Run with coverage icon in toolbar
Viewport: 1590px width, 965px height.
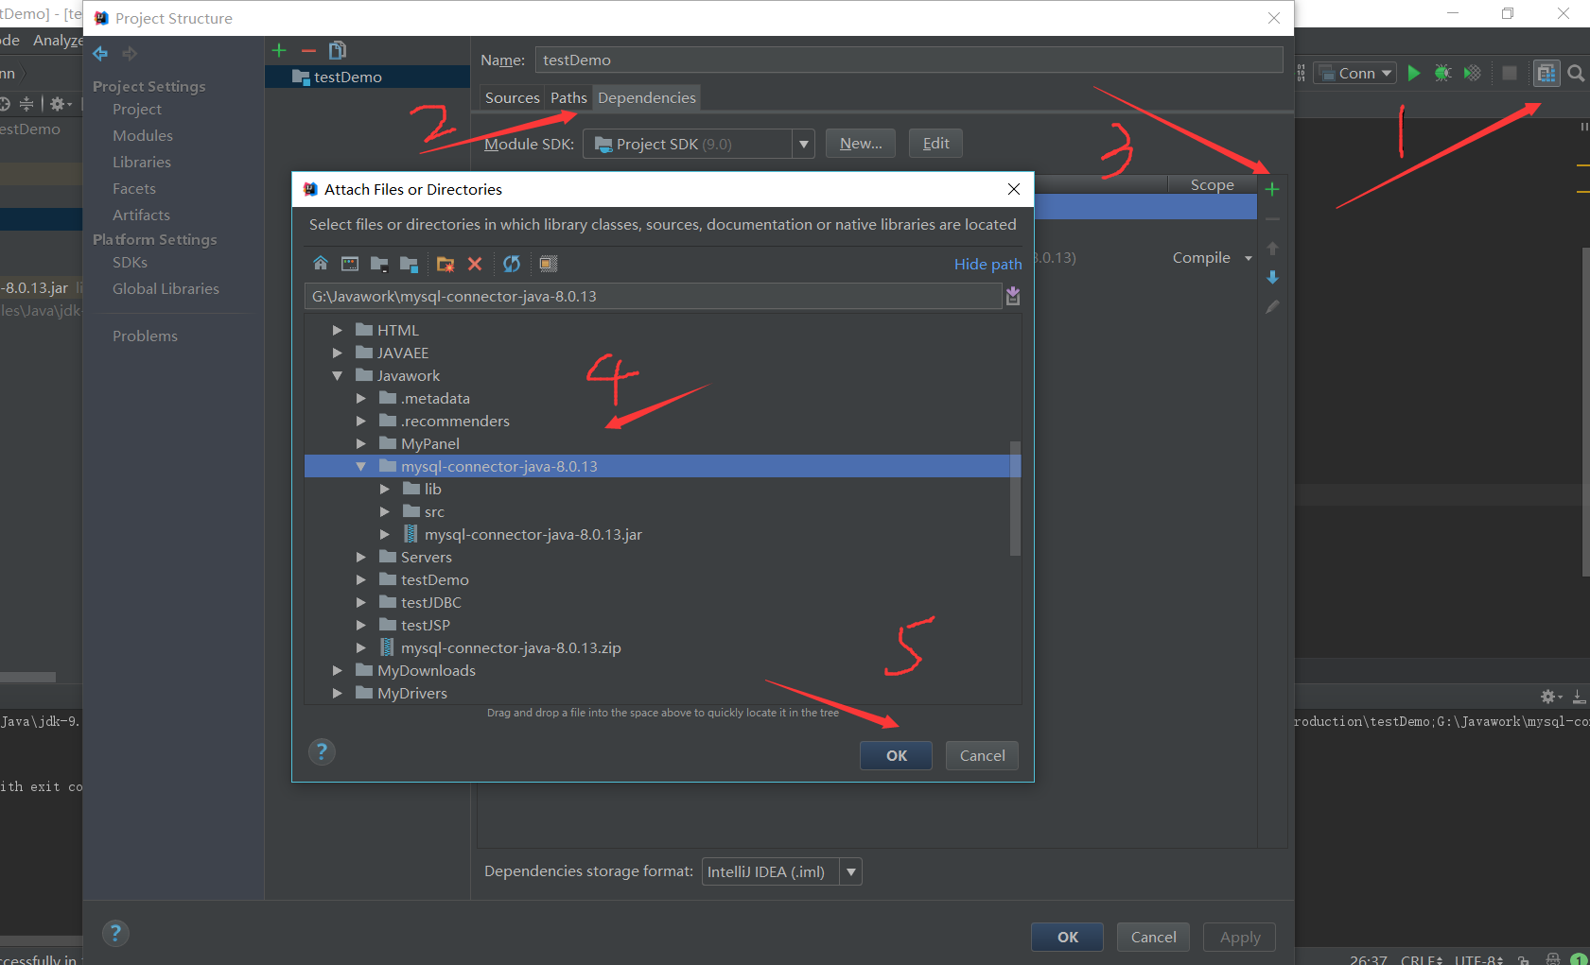click(x=1472, y=73)
